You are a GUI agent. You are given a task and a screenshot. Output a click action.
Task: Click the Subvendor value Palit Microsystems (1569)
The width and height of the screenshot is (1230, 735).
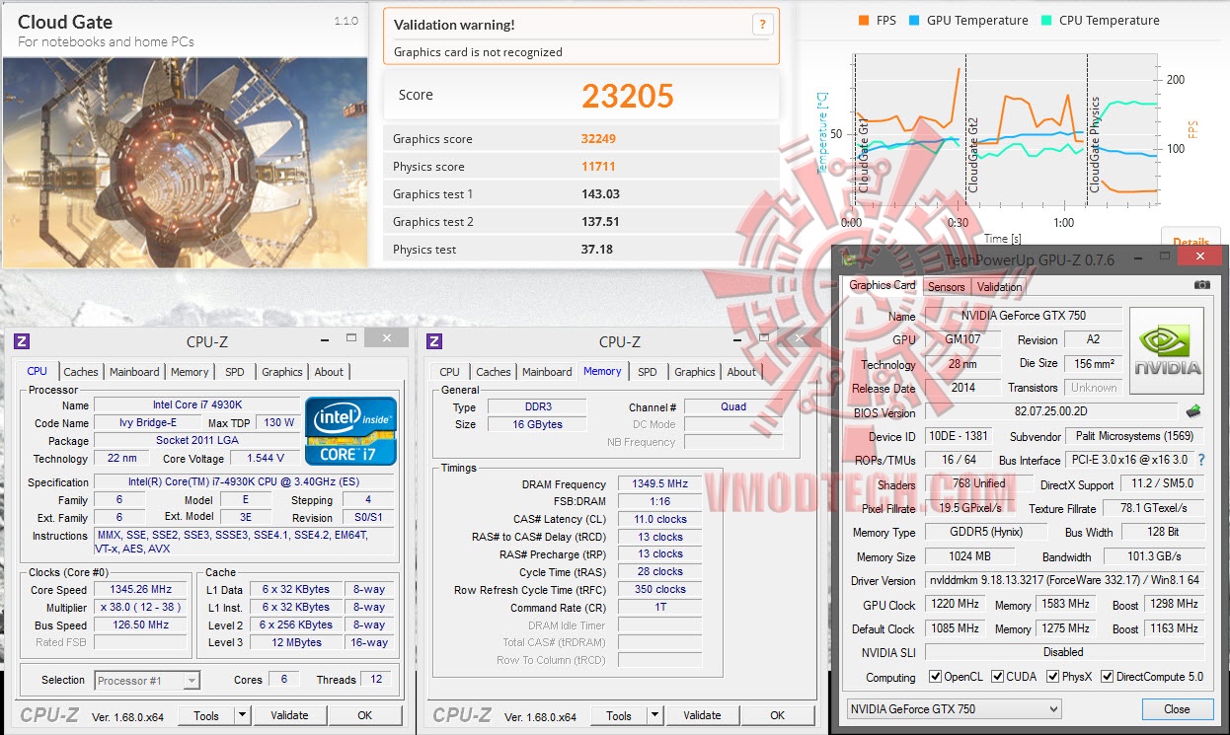pos(1134,436)
